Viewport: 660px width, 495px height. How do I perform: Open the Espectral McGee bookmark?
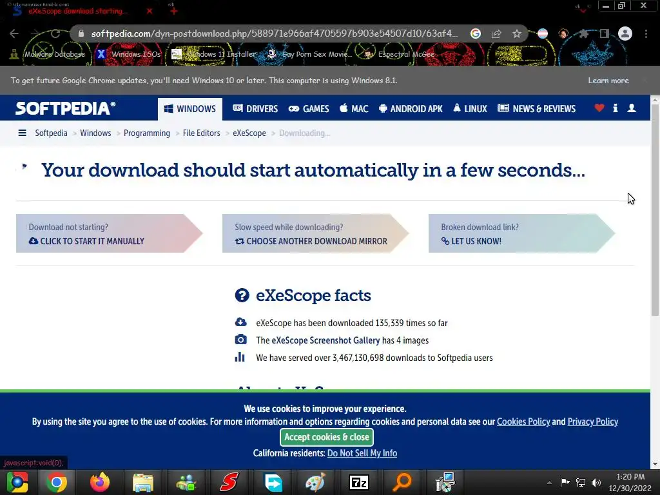tap(399, 54)
